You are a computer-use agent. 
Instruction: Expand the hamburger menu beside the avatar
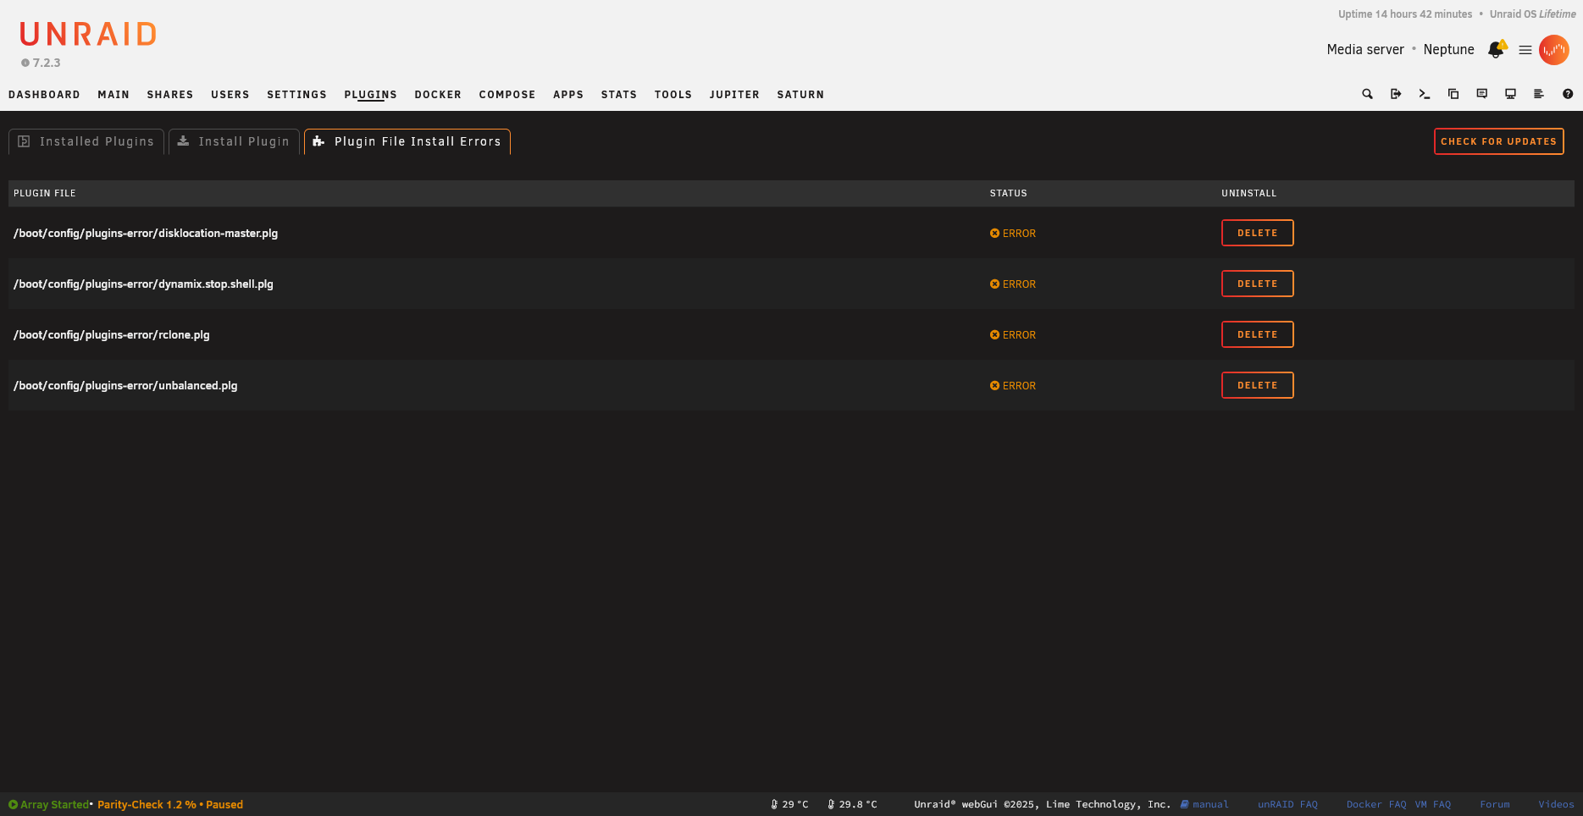[x=1525, y=50]
